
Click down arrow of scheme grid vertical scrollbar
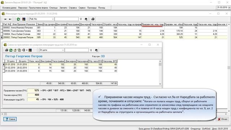[160, 84]
